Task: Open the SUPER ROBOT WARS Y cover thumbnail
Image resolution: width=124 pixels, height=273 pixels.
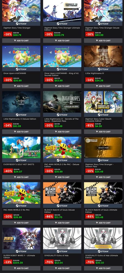Action: coord(21,239)
